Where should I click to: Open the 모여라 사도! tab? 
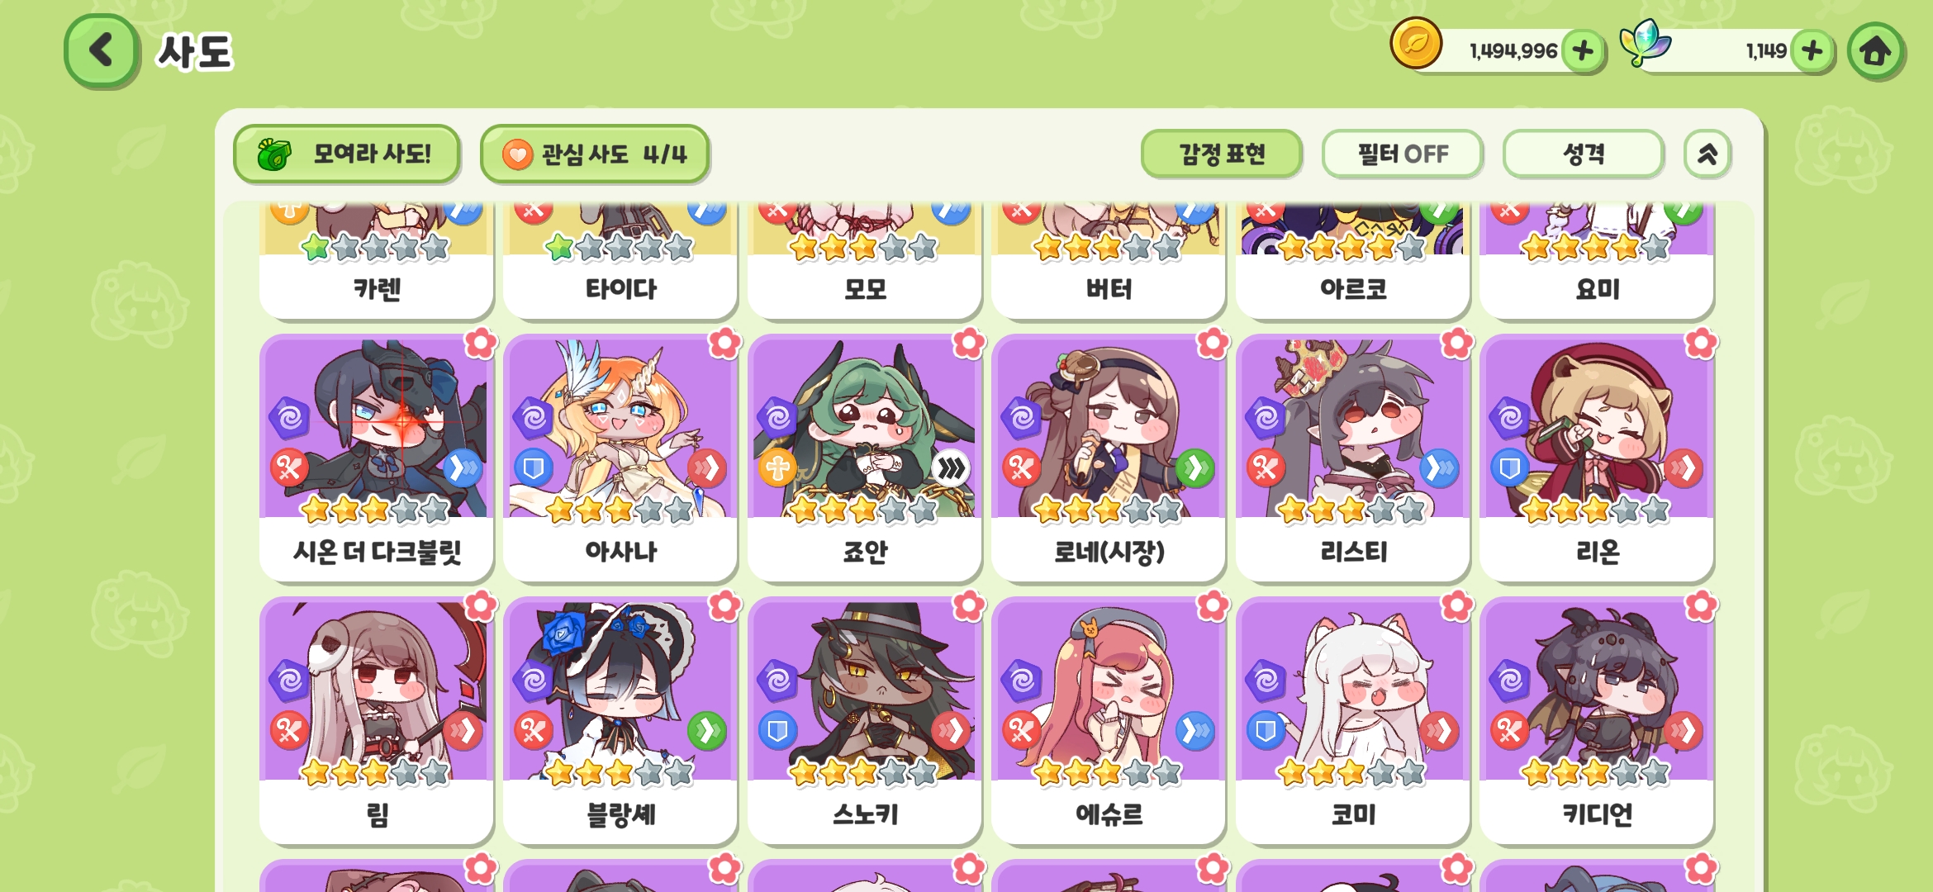tap(347, 154)
